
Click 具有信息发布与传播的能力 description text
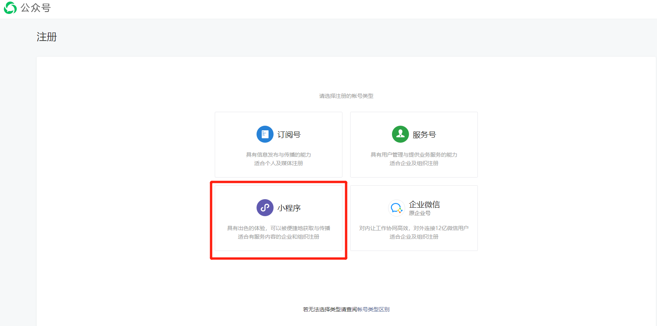(x=278, y=155)
